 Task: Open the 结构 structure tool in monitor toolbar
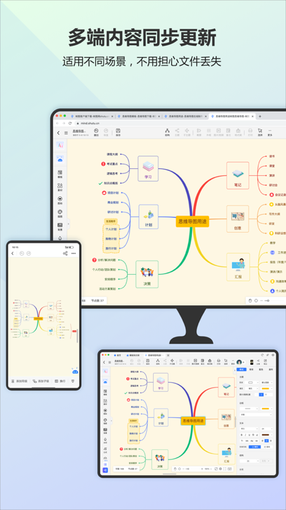(x=167, y=132)
